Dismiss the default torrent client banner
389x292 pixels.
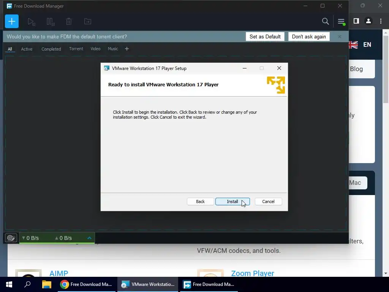click(x=340, y=36)
